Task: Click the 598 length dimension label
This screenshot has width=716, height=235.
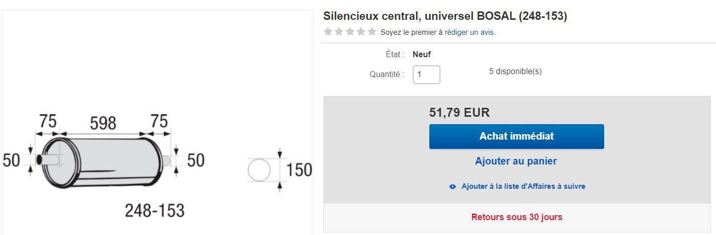Action: [x=102, y=123]
